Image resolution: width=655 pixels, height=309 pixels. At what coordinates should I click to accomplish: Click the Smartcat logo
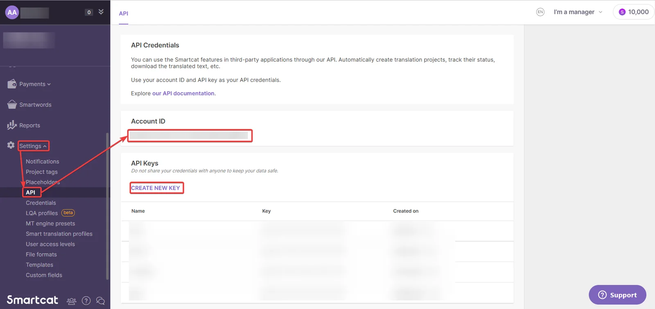32,300
